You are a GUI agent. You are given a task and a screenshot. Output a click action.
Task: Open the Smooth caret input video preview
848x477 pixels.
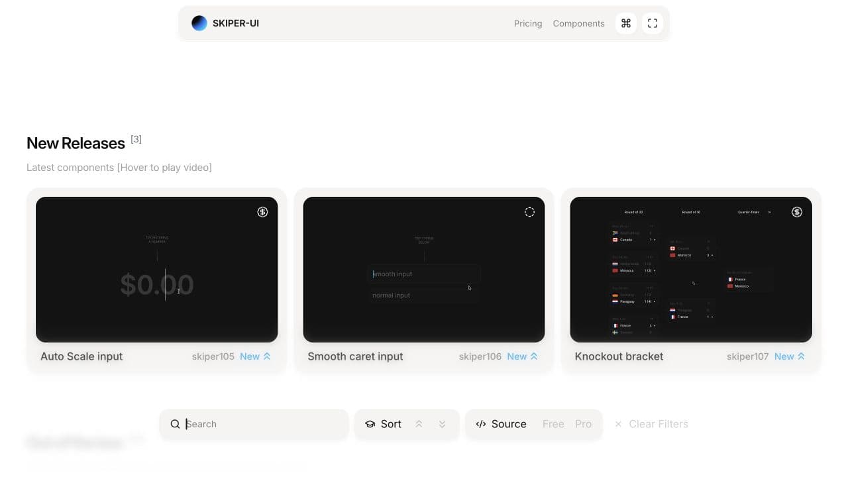(x=424, y=270)
